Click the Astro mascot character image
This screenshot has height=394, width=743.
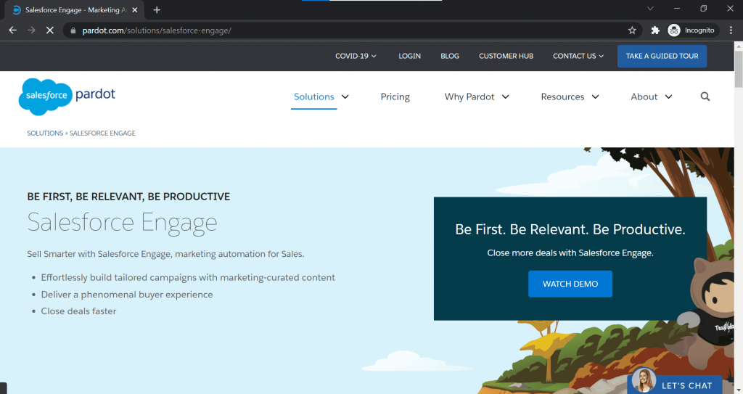click(706, 313)
